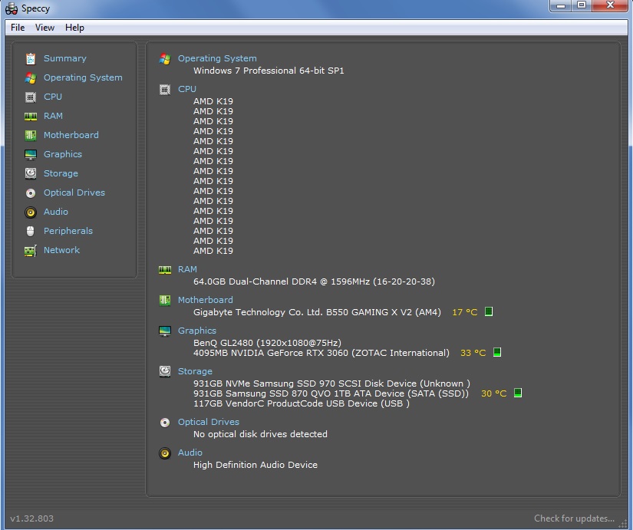Click the 30 °C SSD temperature
The height and width of the screenshot is (530, 633).
[x=493, y=393]
